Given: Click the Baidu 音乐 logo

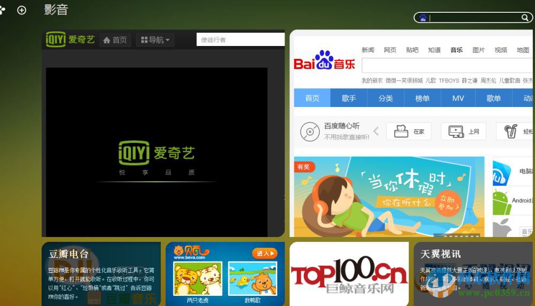Looking at the screenshot, I should coord(324,61).
